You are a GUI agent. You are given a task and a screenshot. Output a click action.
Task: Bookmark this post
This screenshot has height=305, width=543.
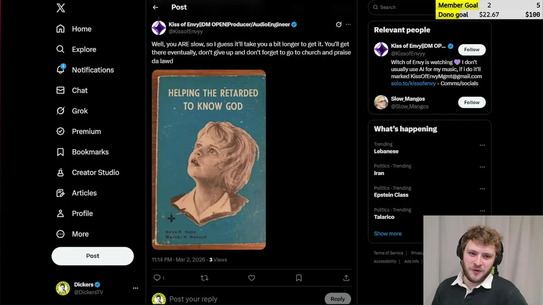299,278
